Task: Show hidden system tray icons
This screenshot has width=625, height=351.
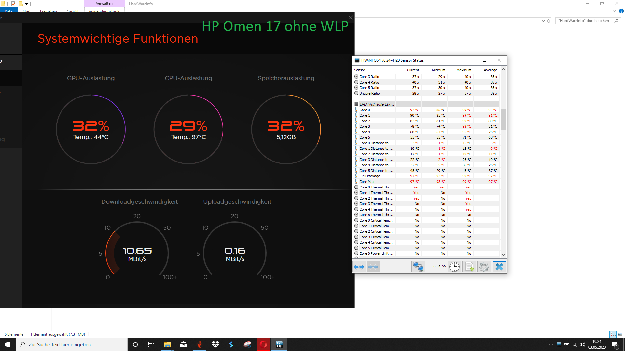Action: coord(551,344)
